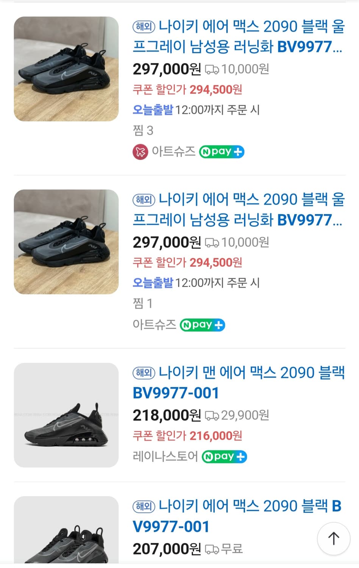The image size is (359, 568).
Task: Click the Npay+ badge in the 찜 3 listing
Action: (x=222, y=152)
